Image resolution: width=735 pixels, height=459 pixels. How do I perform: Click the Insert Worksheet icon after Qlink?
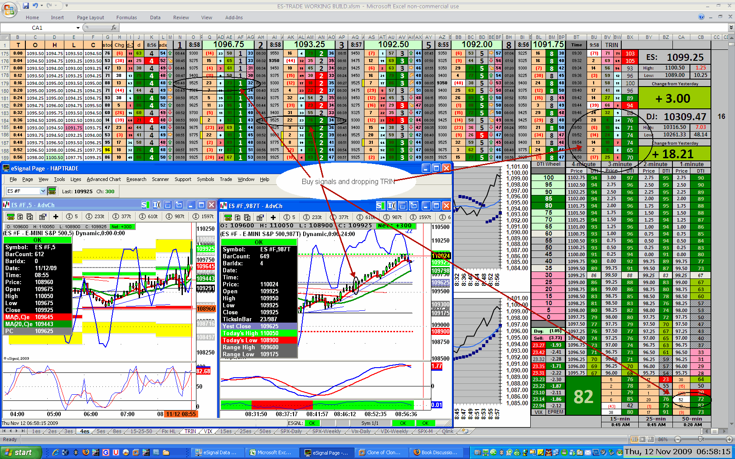(x=465, y=431)
